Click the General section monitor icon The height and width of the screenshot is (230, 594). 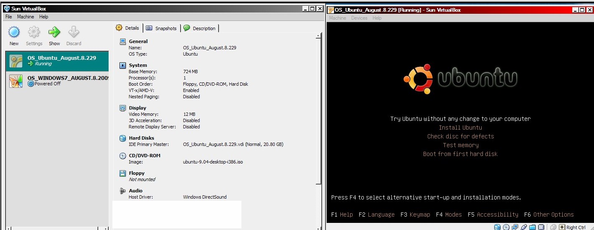(123, 41)
